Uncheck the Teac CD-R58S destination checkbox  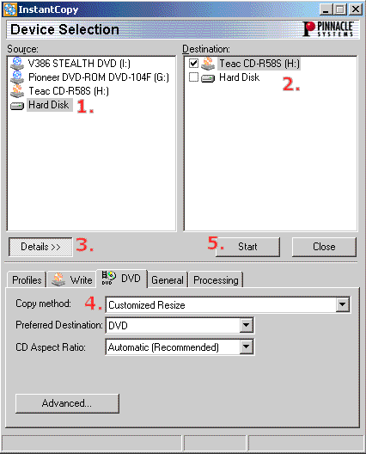coord(193,63)
